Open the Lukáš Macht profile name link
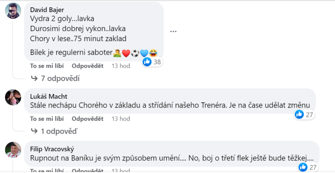Image resolution: width=335 pixels, height=173 pixels. point(49,96)
